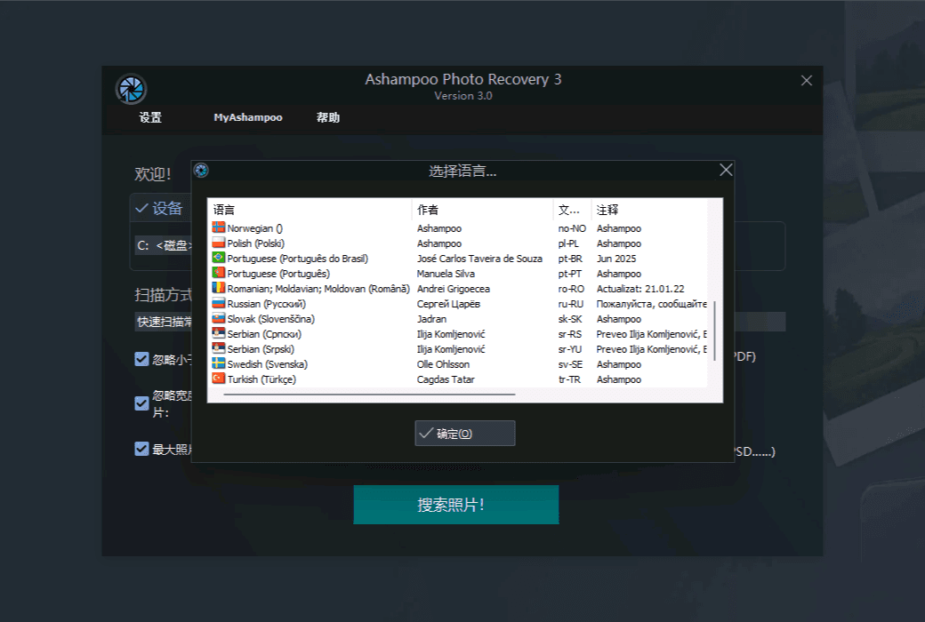Open the 帮助 menu
This screenshot has height=622, width=925.
tap(328, 117)
